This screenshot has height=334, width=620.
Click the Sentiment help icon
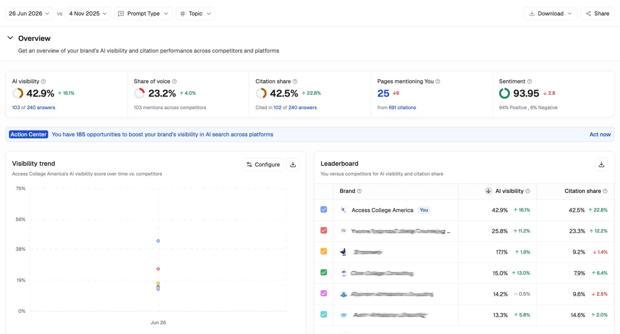530,82
